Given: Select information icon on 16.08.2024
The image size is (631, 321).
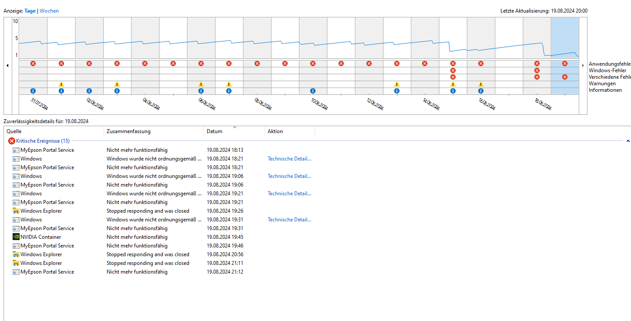Looking at the screenshot, I should [481, 91].
